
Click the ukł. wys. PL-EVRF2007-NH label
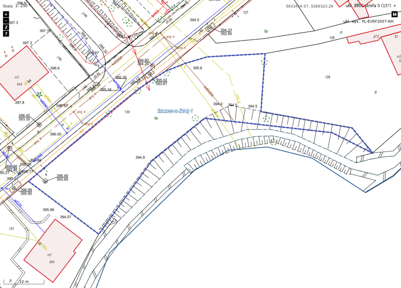(368, 21)
